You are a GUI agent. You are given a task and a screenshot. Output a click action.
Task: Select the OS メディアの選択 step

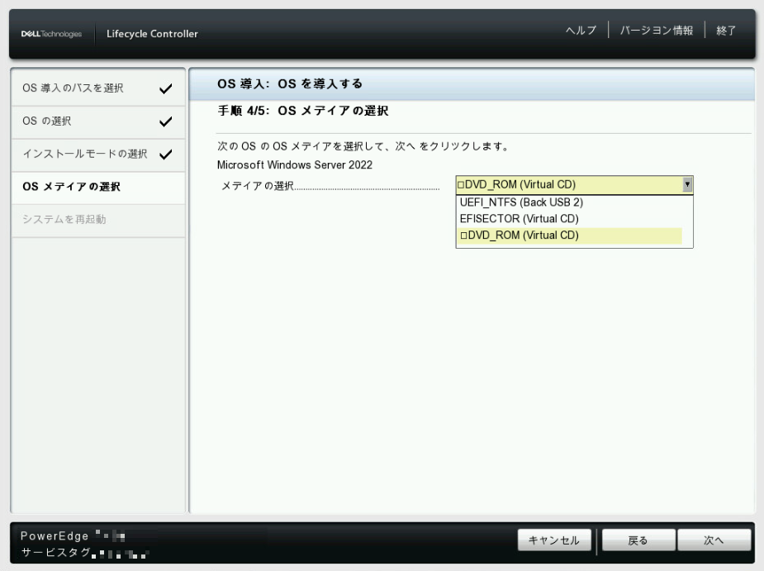point(98,187)
